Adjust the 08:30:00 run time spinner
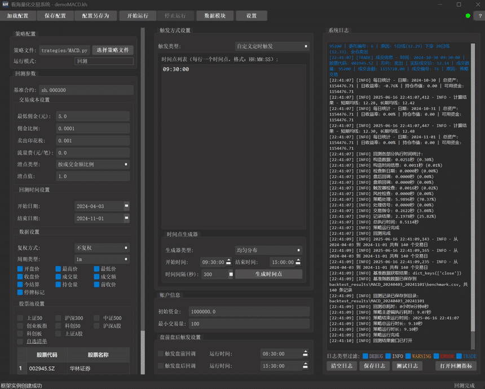The width and height of the screenshot is (485, 389). pos(305,353)
